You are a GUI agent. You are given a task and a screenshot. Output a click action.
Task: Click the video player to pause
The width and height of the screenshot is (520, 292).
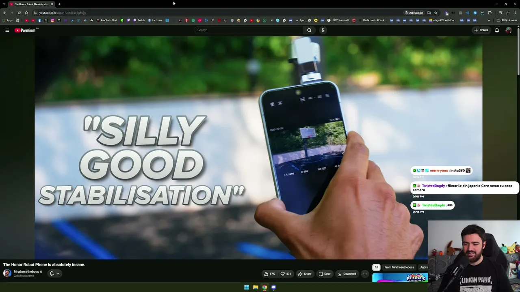point(258,148)
